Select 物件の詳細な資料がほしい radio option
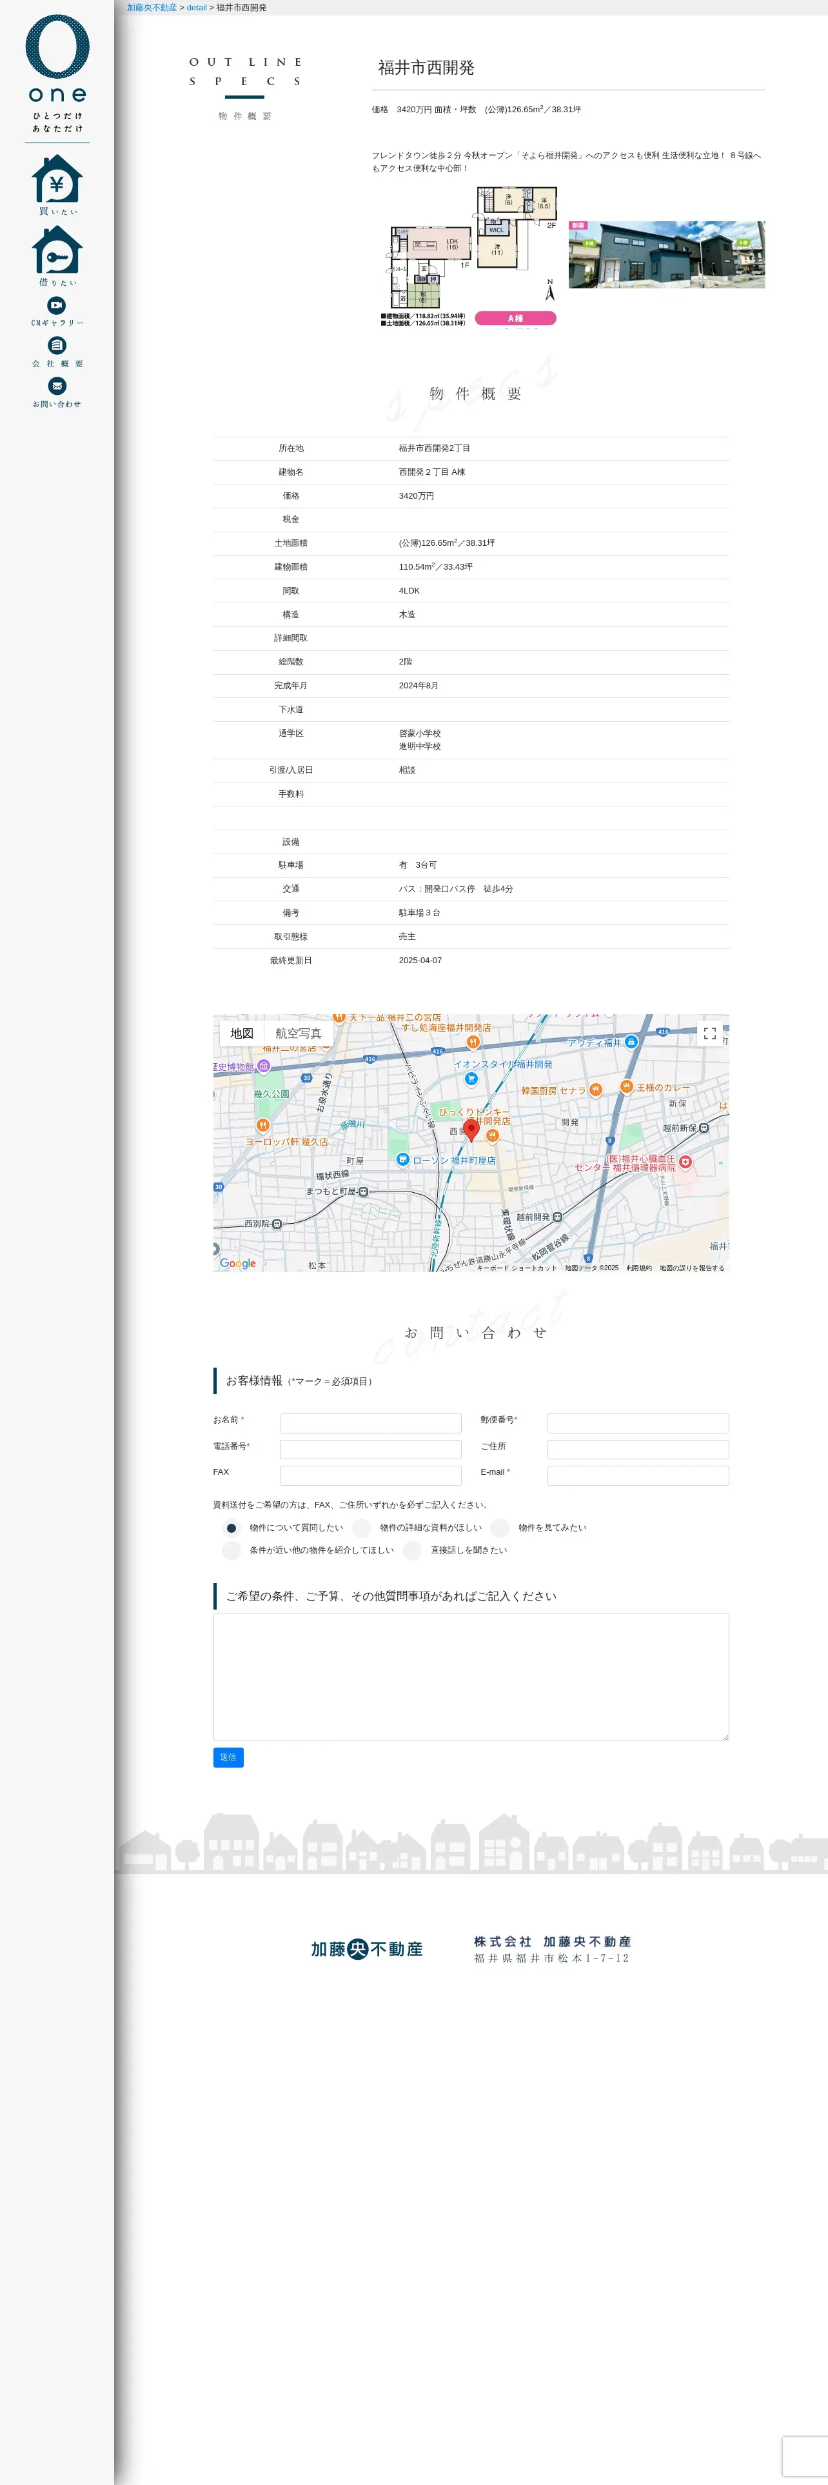Screen dimensions: 828x2485 click(x=362, y=1527)
